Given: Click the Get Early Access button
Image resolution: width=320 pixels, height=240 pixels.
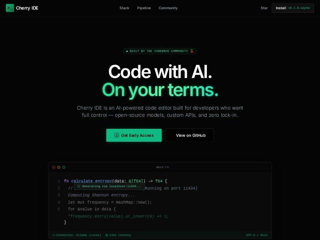Looking at the screenshot, I should click(x=134, y=135).
